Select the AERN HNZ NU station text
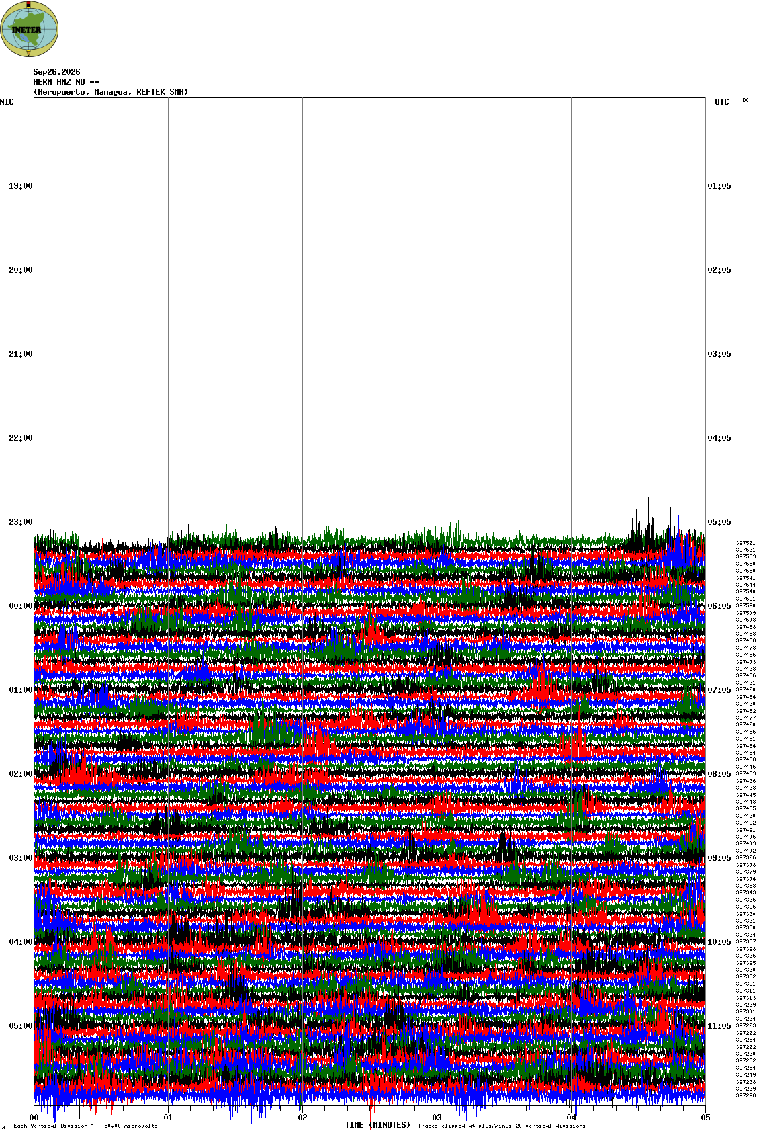This screenshot has width=759, height=1135. click(66, 82)
